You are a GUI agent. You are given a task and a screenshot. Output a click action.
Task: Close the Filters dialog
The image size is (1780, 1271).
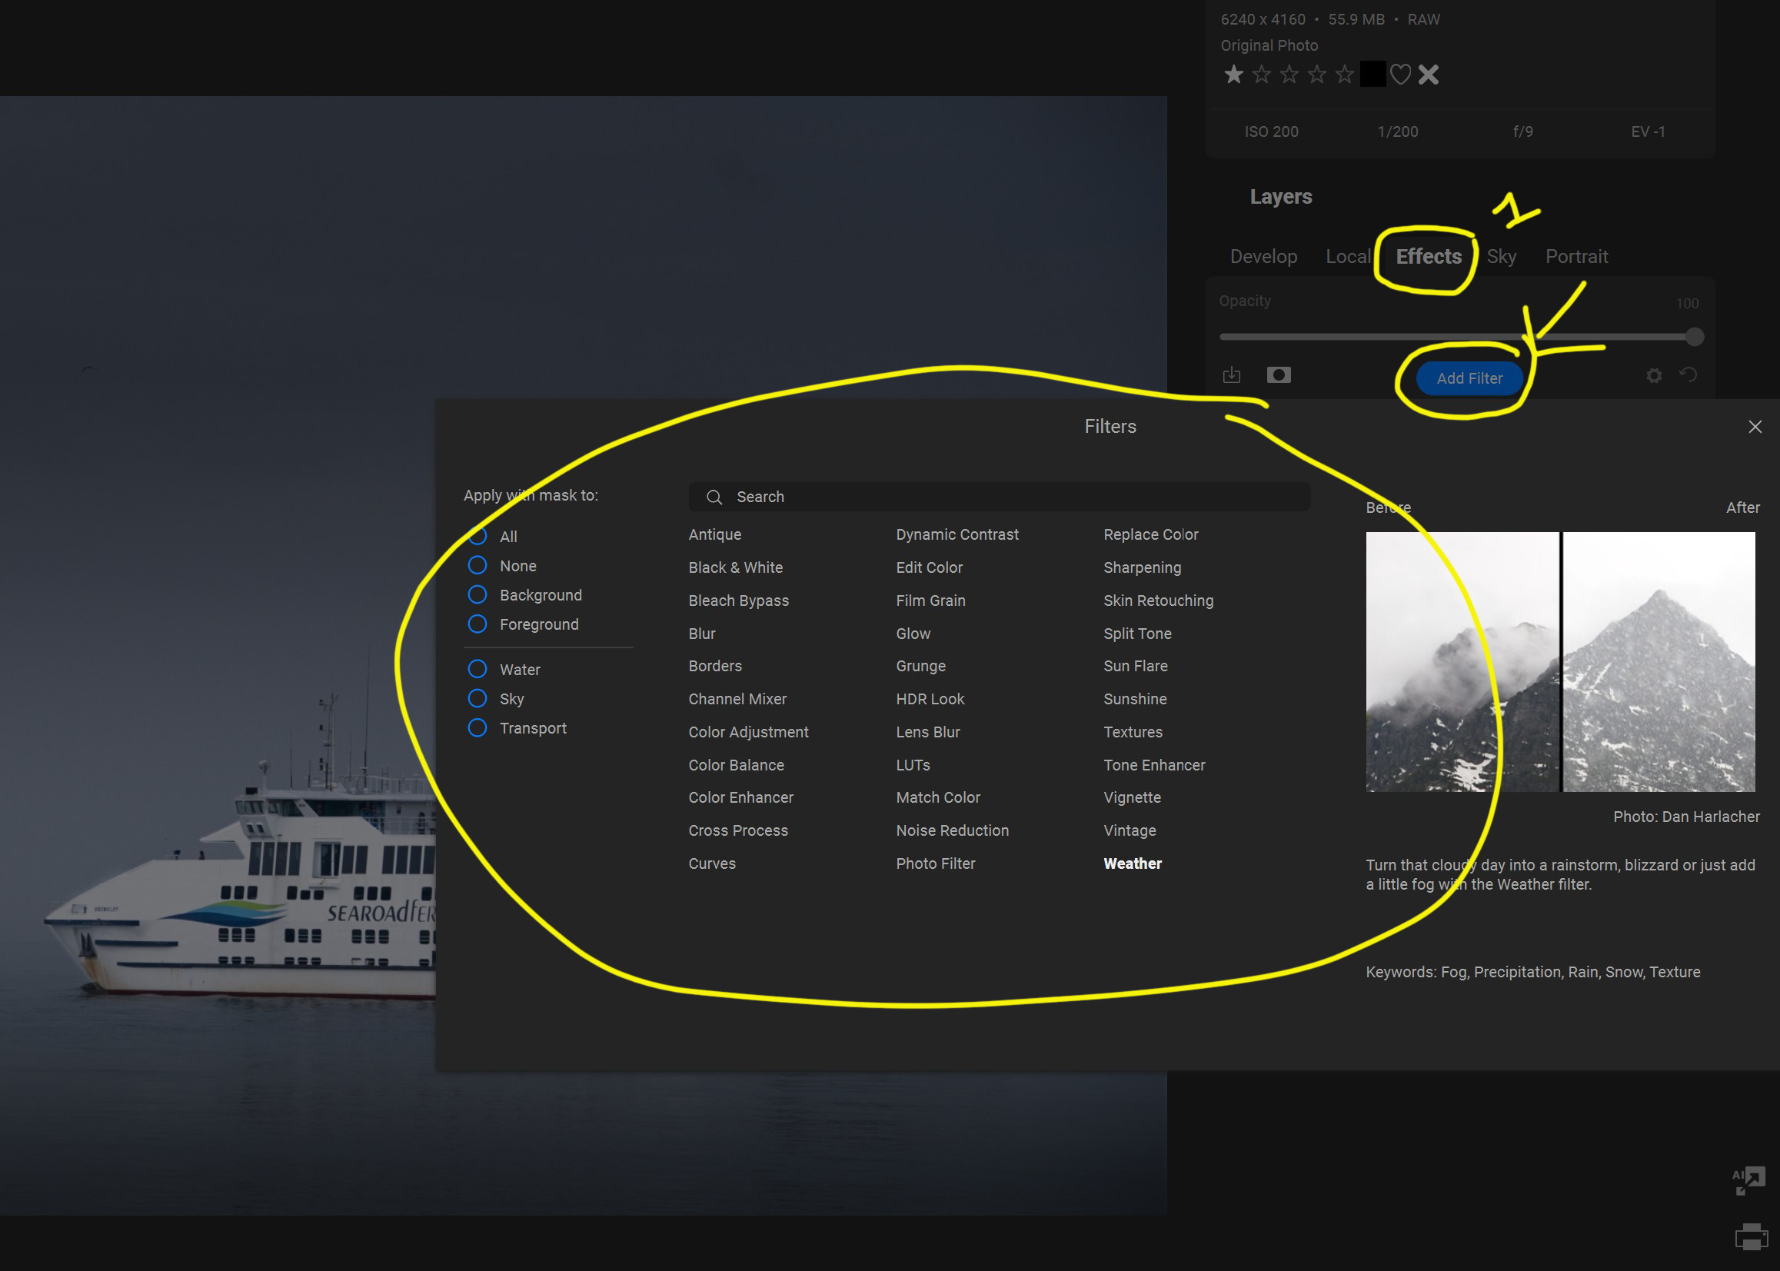coord(1754,427)
